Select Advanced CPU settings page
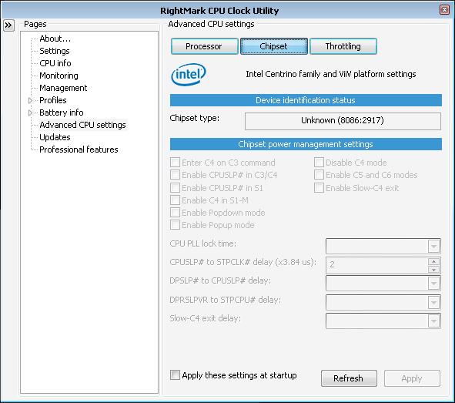This screenshot has width=455, height=403. 82,125
